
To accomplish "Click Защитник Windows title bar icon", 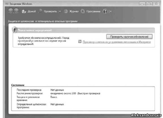I will click(7, 4).
